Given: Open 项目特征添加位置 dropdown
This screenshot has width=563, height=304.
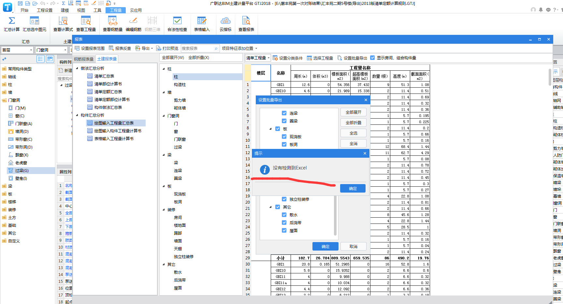Looking at the screenshot, I should 239,48.
